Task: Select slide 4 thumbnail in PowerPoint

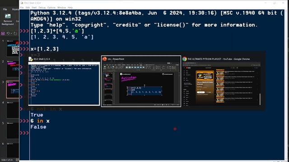Action: pos(13,110)
